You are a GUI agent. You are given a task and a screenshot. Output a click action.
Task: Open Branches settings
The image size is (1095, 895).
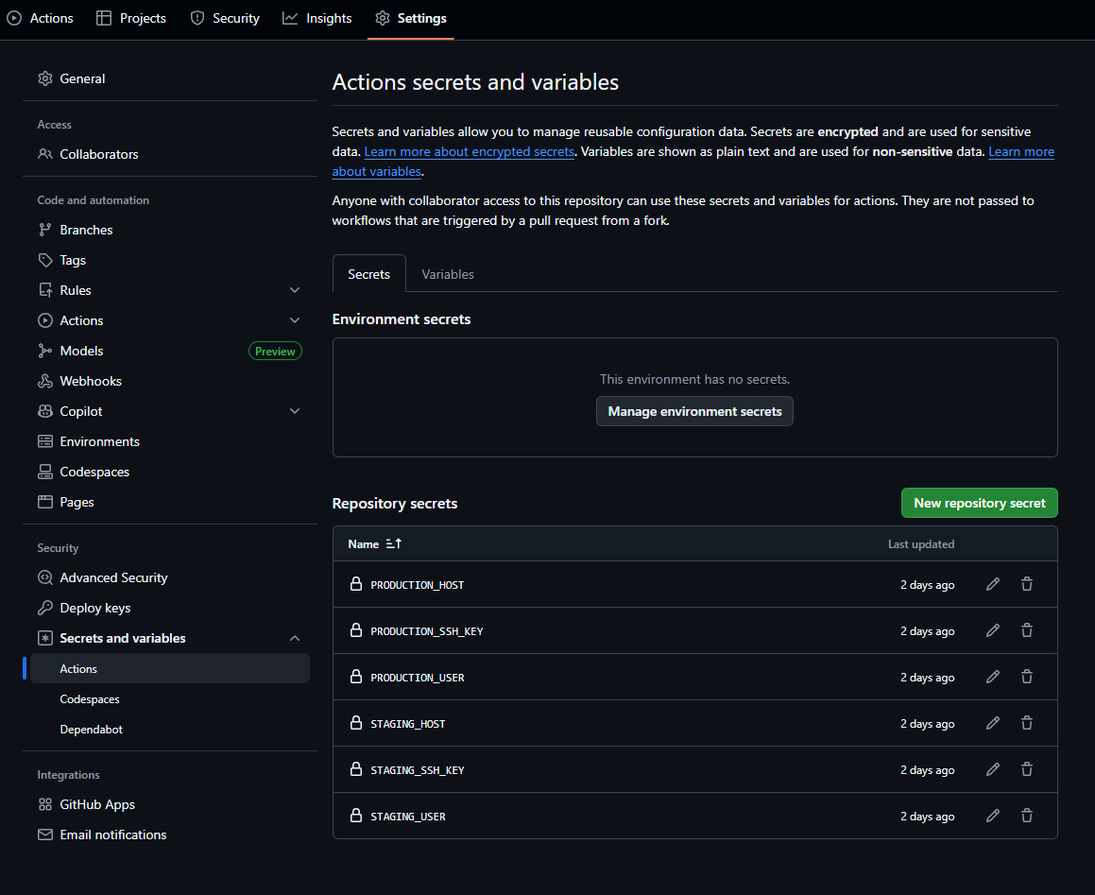pyautogui.click(x=85, y=230)
